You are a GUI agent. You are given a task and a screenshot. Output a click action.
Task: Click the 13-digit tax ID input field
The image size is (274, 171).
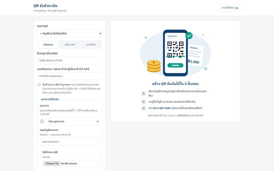tap(70, 76)
